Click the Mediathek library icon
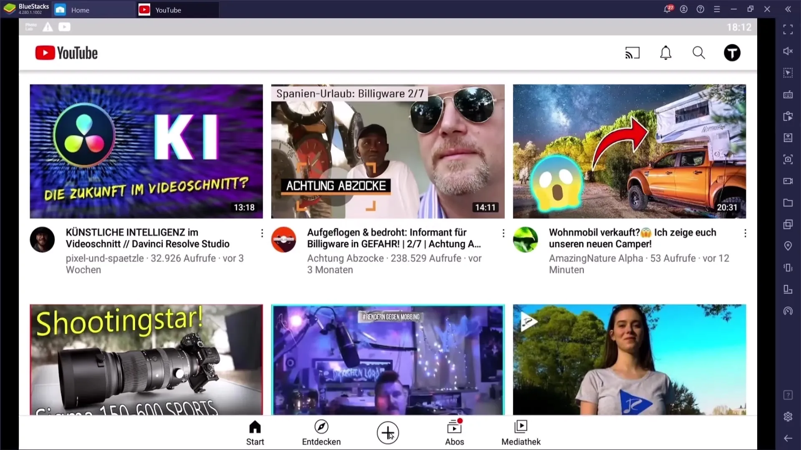Viewport: 801px width, 450px height. click(521, 432)
